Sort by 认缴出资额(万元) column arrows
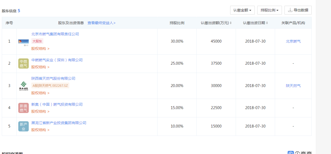The image size is (331, 154). pyautogui.click(x=231, y=23)
